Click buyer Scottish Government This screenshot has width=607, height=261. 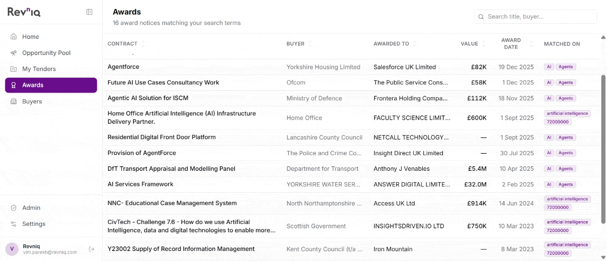(316, 226)
